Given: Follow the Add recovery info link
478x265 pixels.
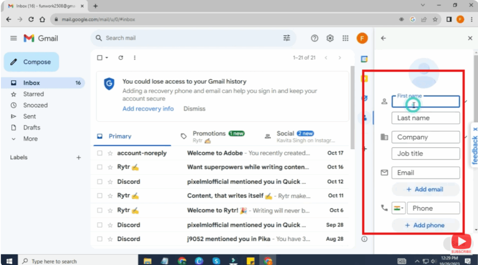Looking at the screenshot, I should tap(148, 109).
